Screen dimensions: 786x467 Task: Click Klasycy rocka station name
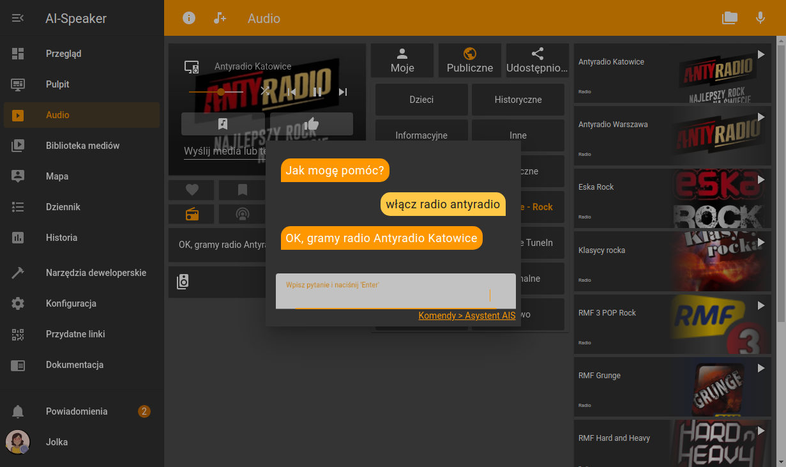point(601,250)
